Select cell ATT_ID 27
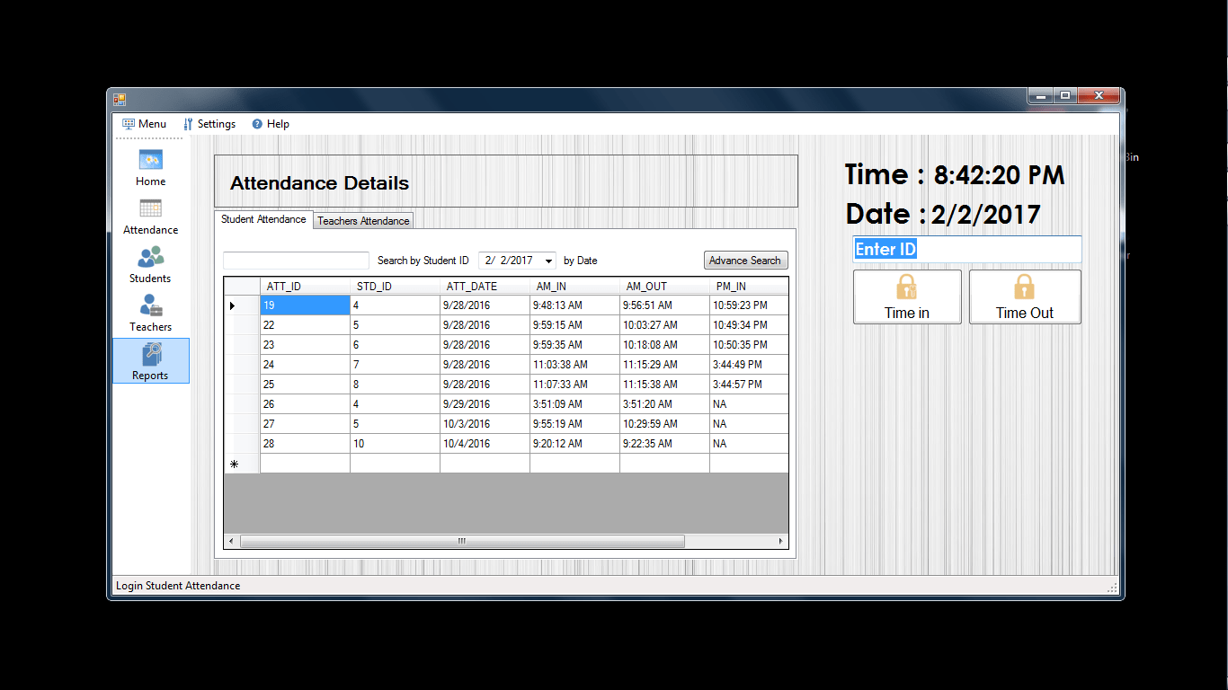Image resolution: width=1228 pixels, height=690 pixels. point(305,424)
